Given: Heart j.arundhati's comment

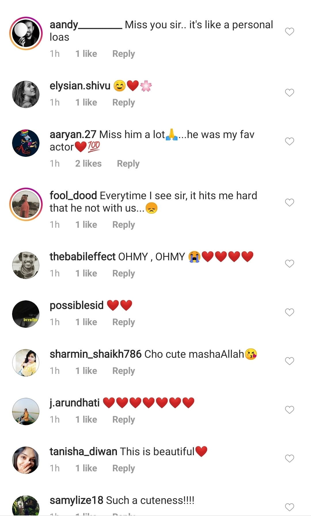Looking at the screenshot, I should click(x=289, y=410).
